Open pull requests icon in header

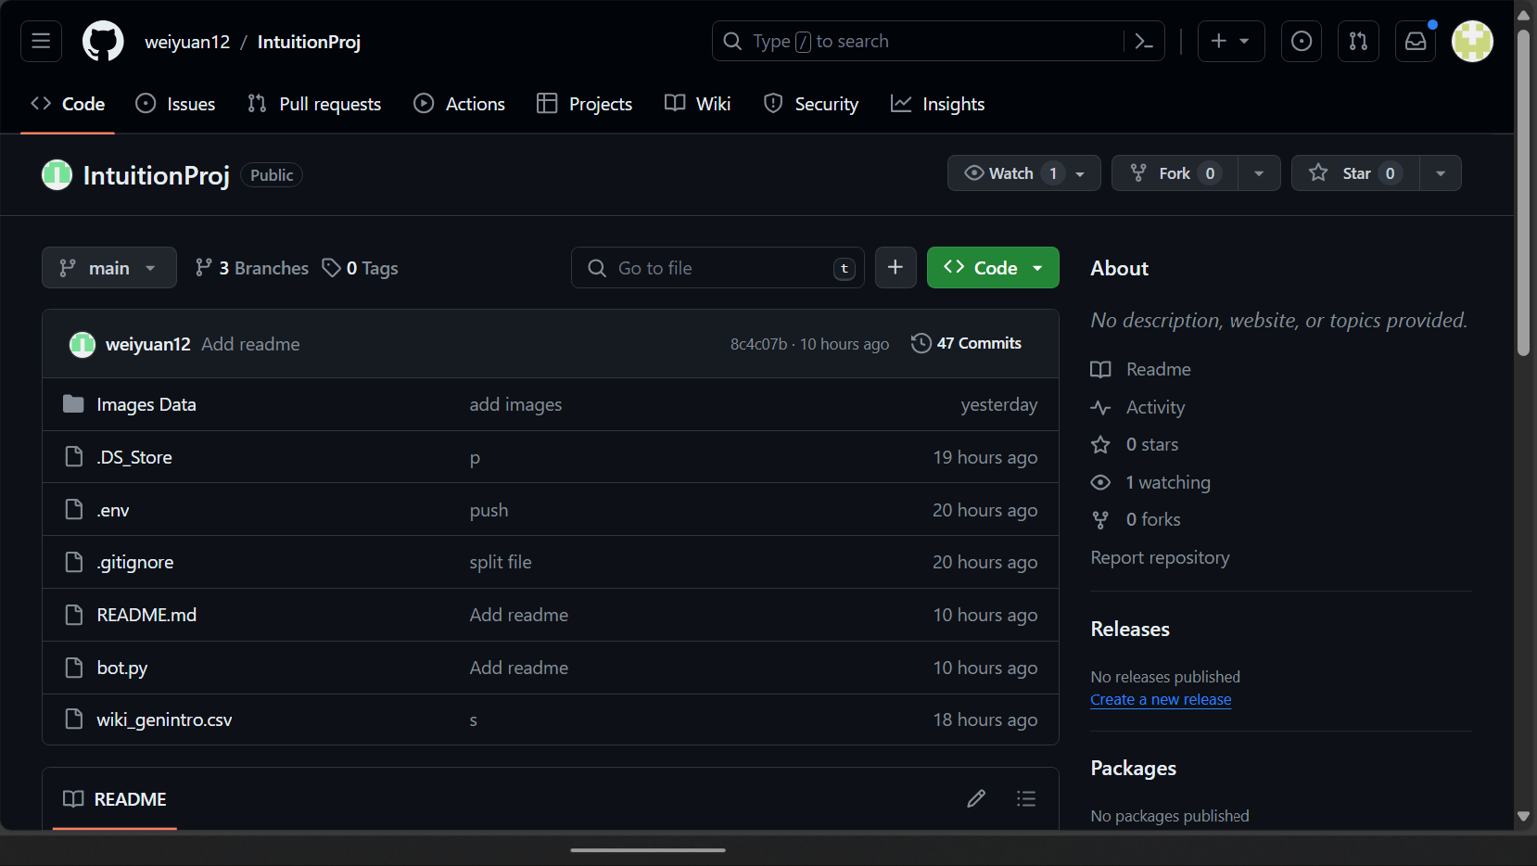1358,41
